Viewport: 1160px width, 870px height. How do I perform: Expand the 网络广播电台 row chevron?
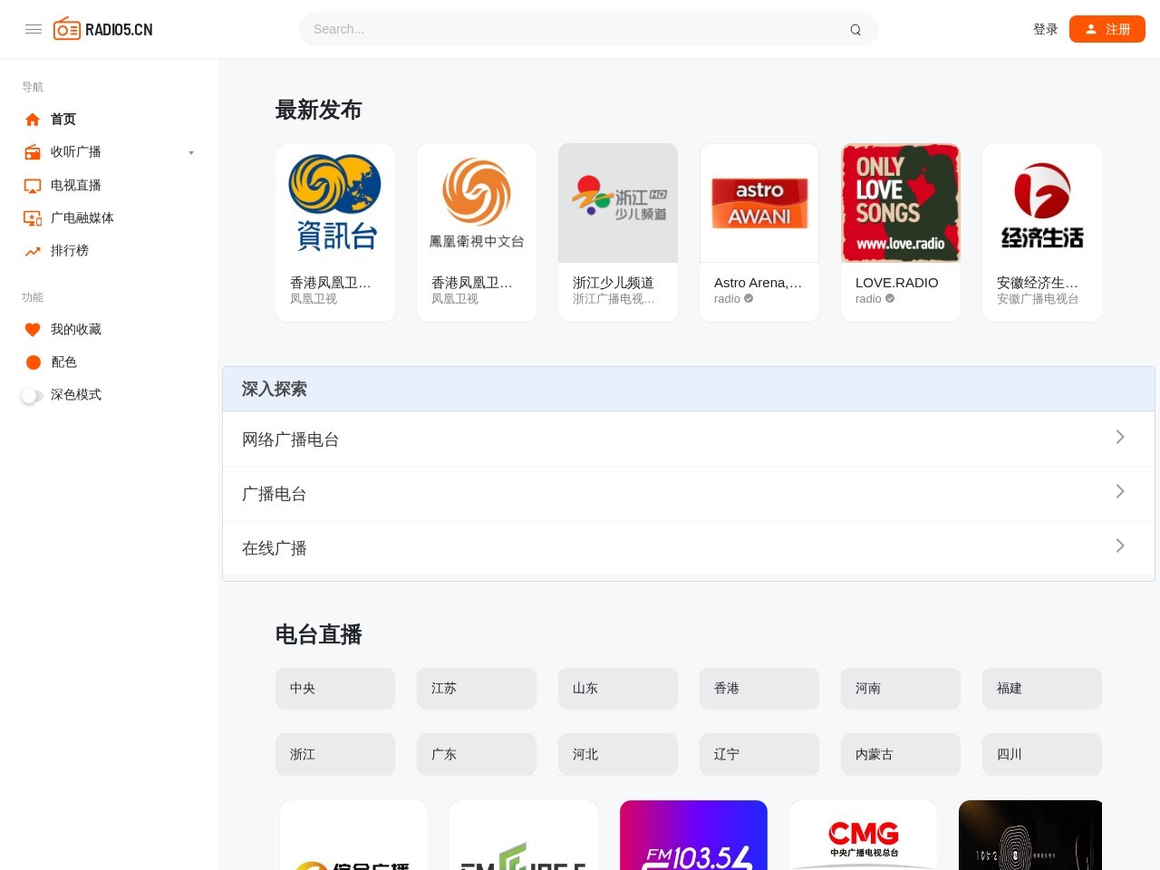tap(1120, 437)
